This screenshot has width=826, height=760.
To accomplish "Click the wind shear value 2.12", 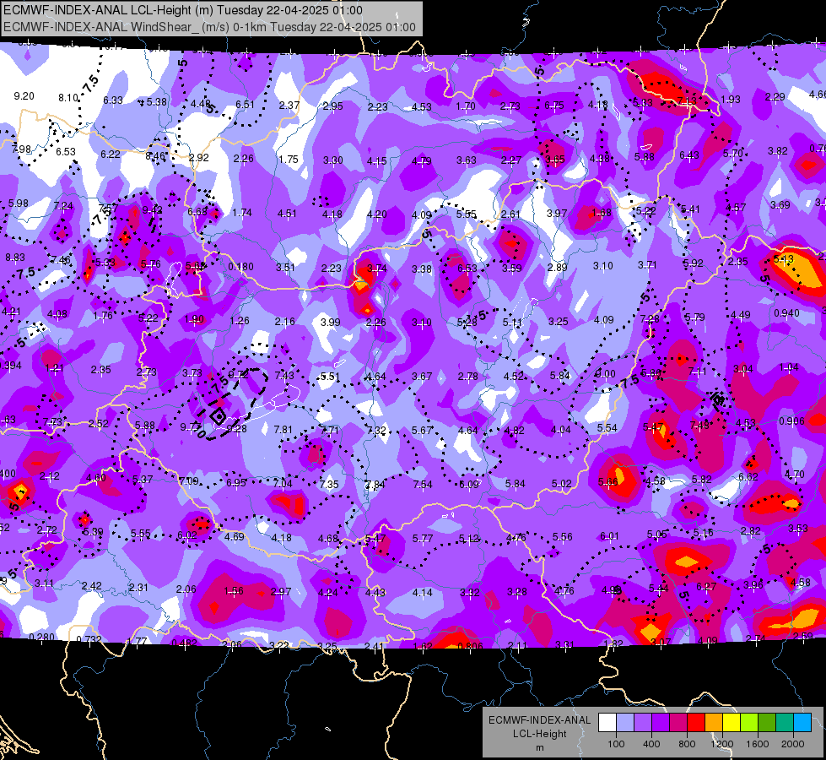I will [50, 476].
